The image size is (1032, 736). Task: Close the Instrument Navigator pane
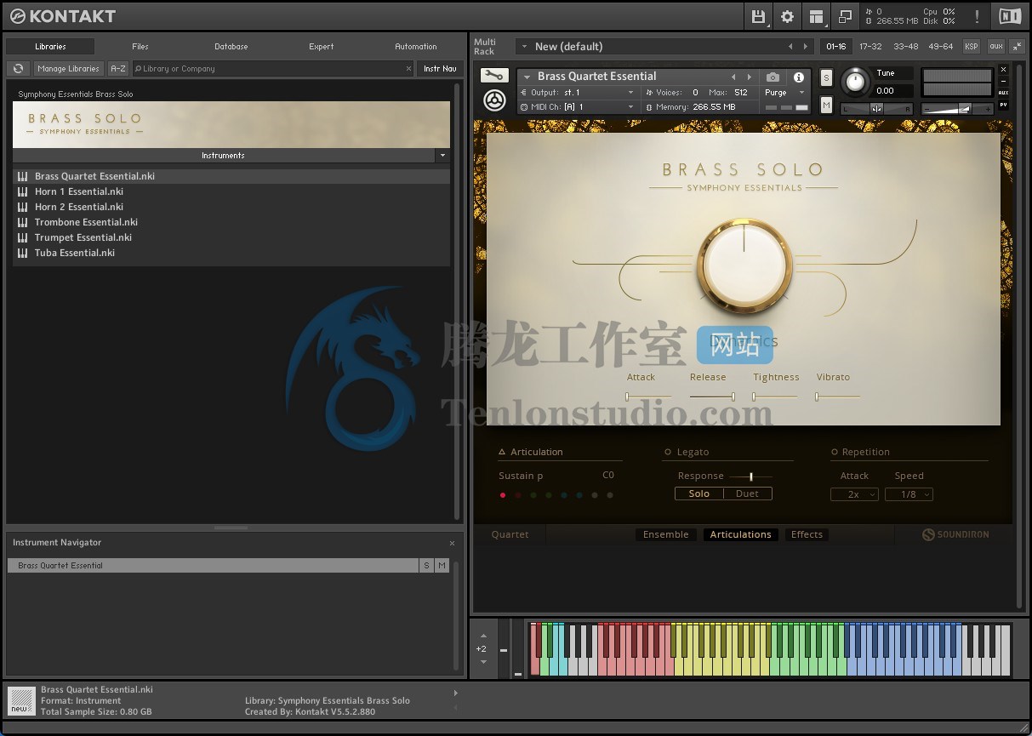[x=452, y=543]
